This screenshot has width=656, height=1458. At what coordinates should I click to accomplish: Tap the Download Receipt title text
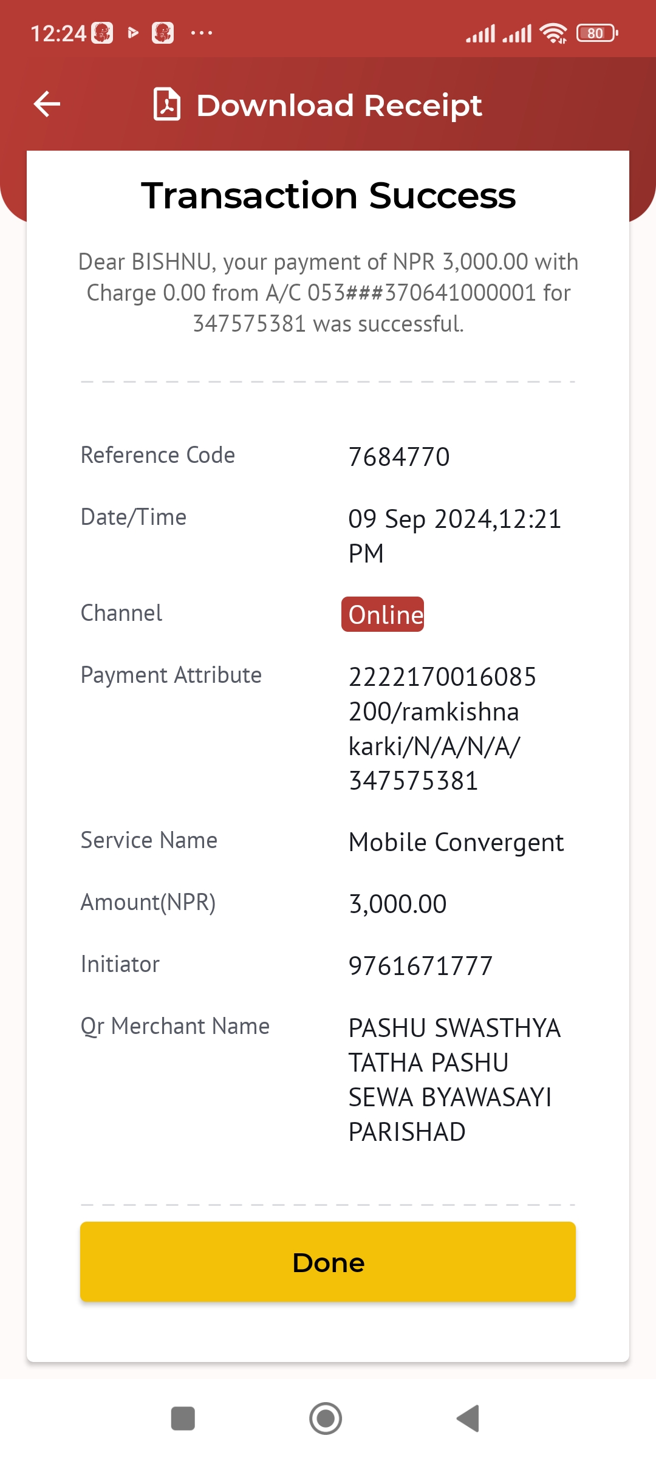coord(339,105)
